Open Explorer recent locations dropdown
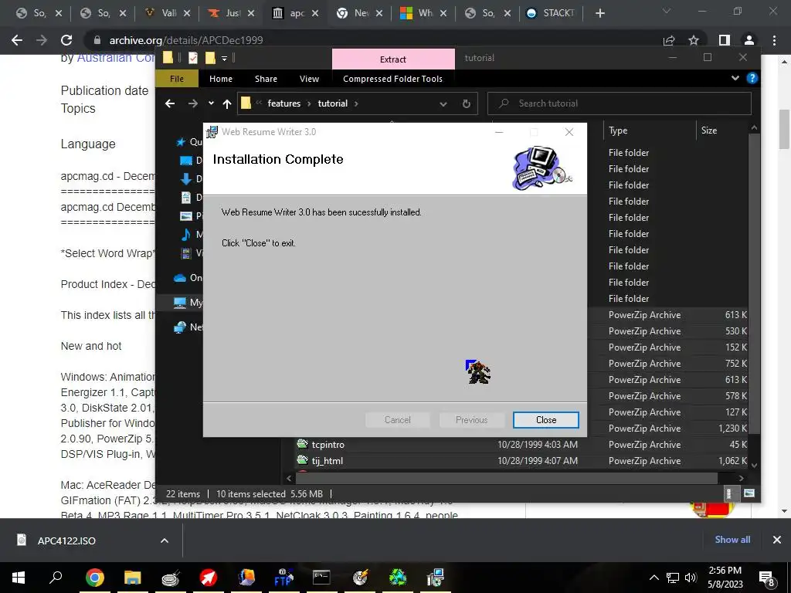The image size is (791, 593). coord(211,103)
